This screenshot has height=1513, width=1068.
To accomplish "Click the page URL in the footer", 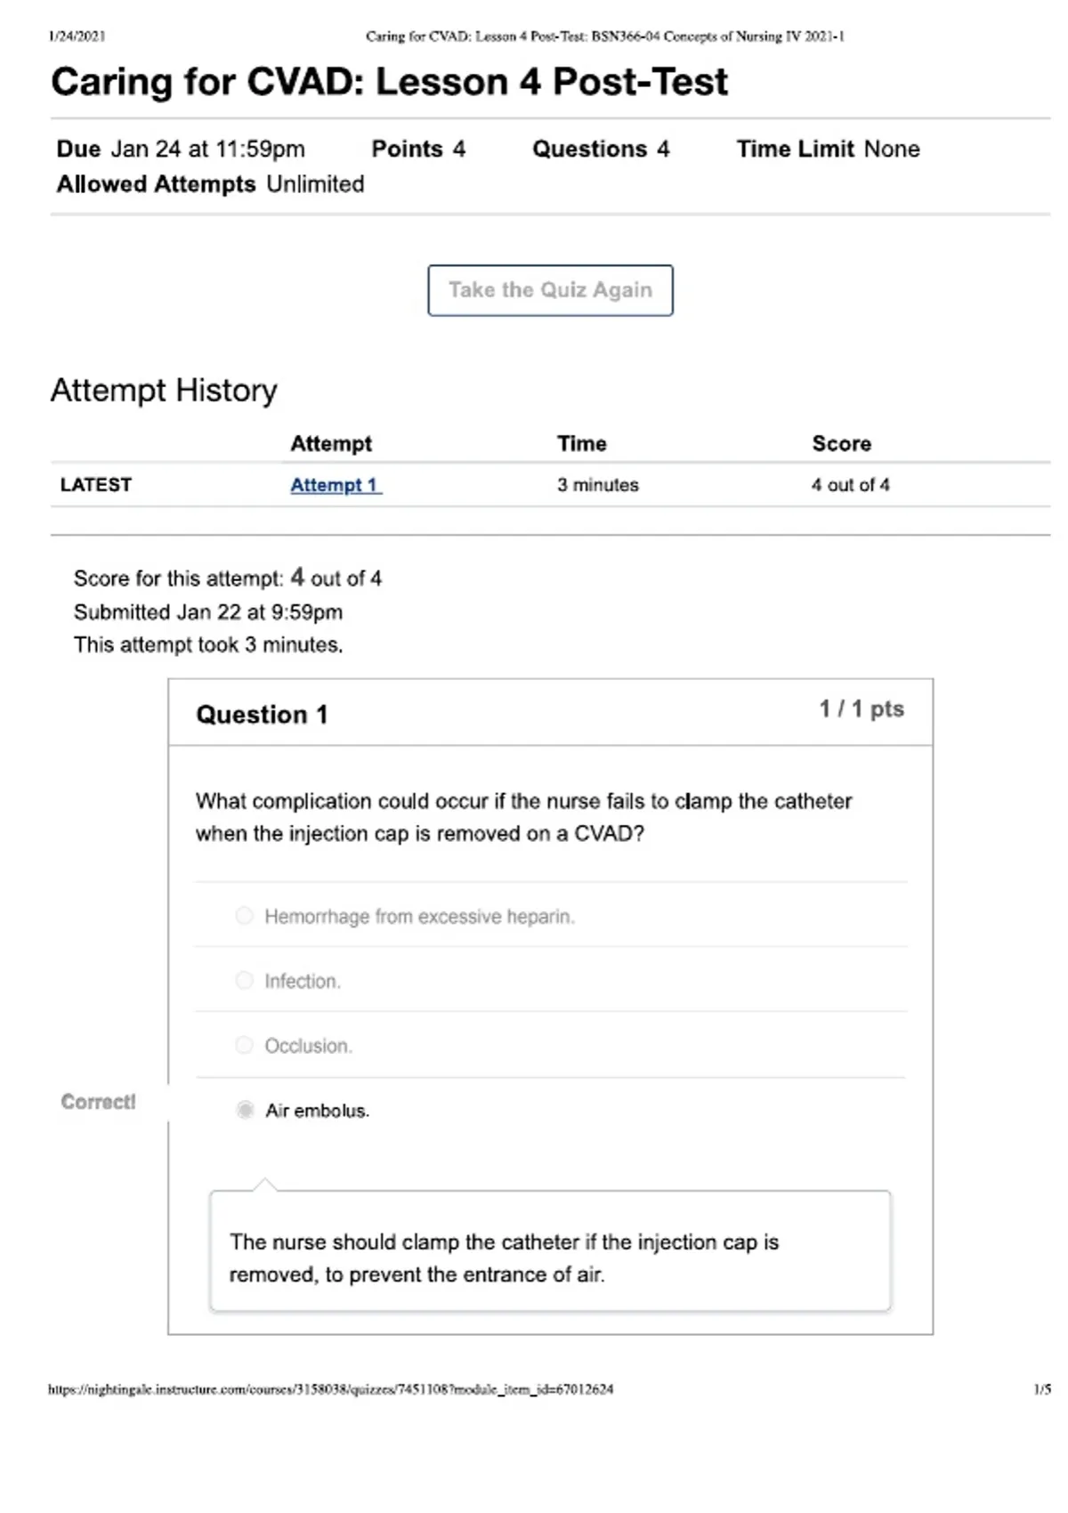I will [330, 1388].
